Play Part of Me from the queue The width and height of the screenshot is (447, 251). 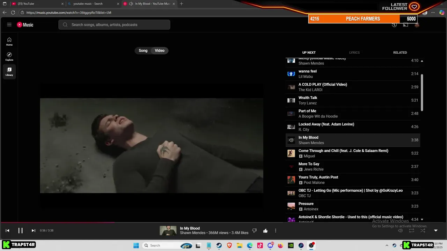click(353, 114)
